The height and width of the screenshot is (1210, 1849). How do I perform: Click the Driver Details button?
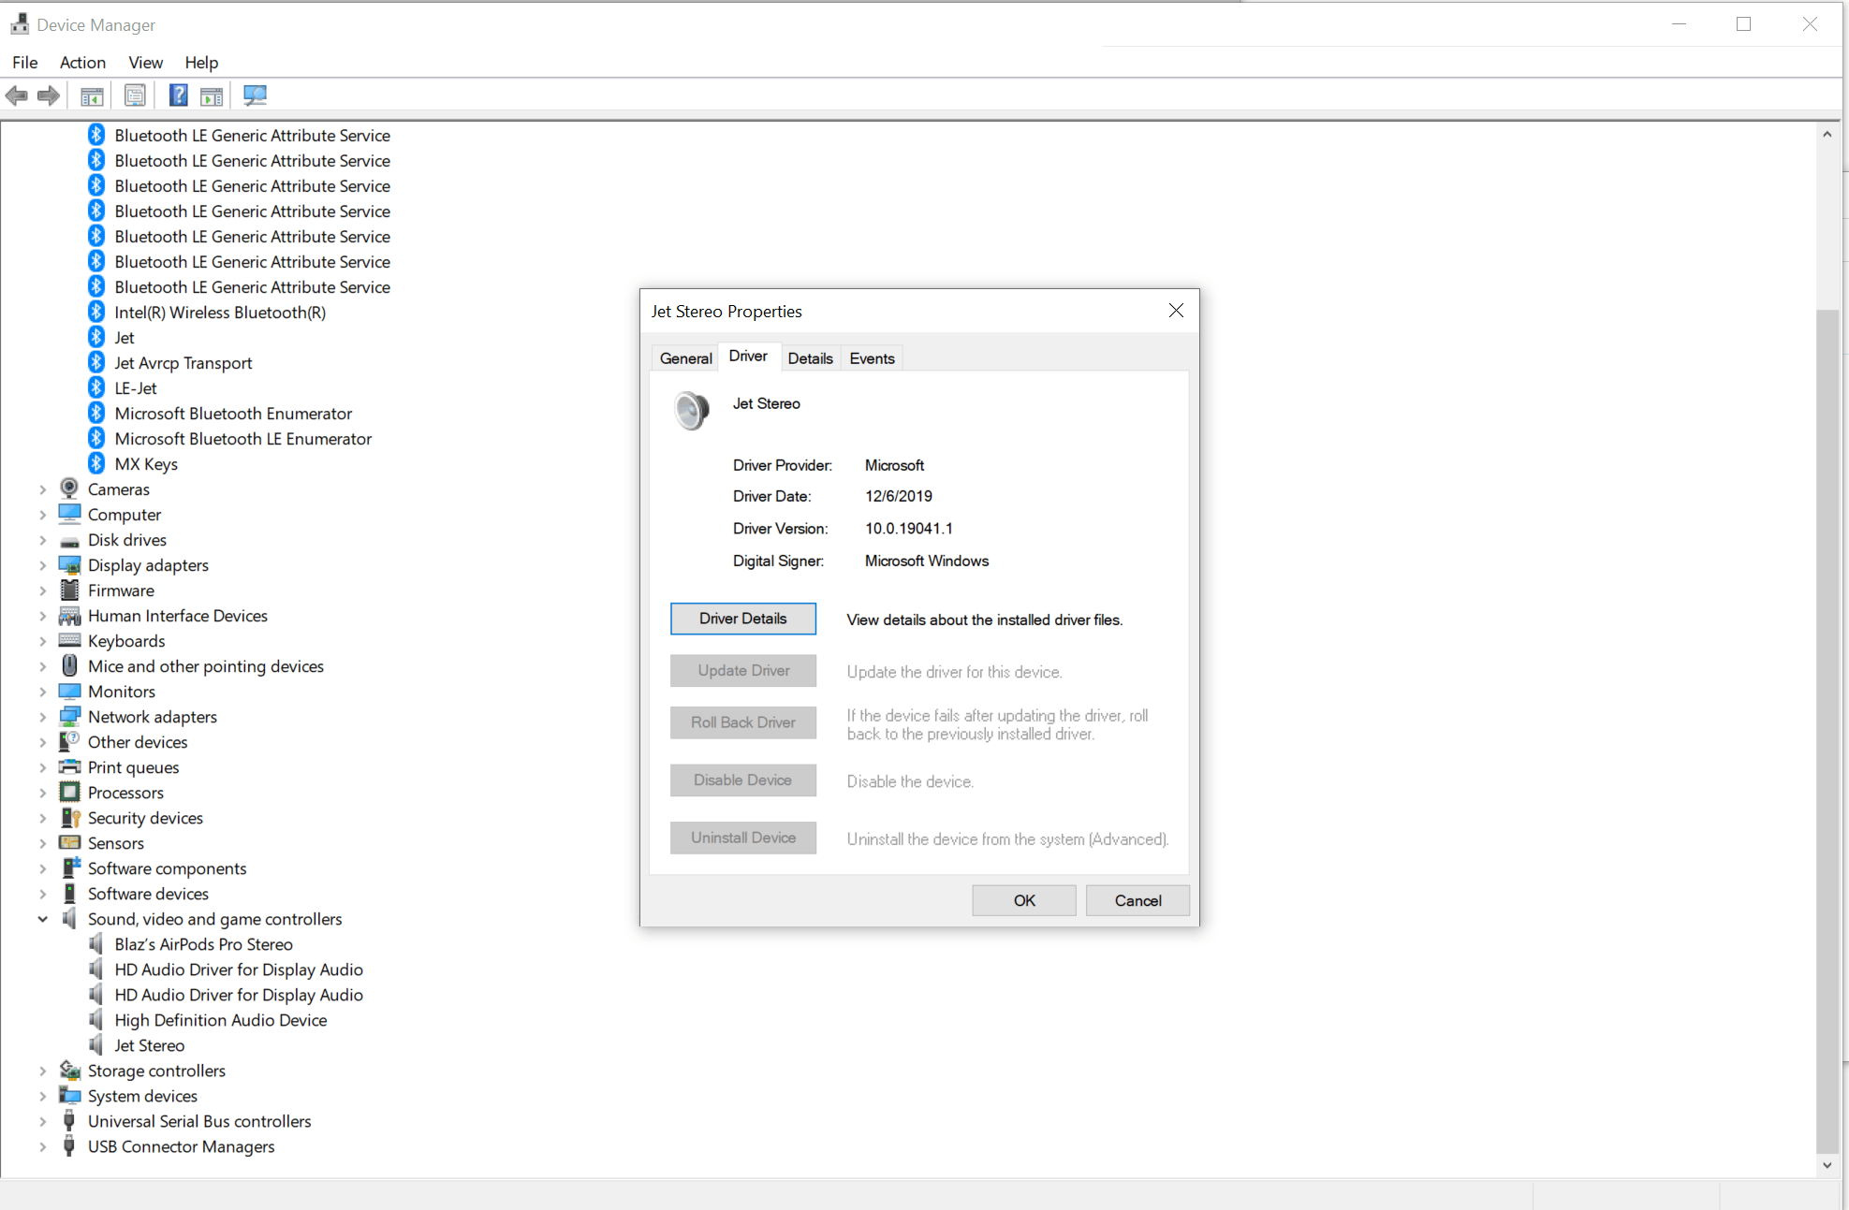tap(743, 619)
